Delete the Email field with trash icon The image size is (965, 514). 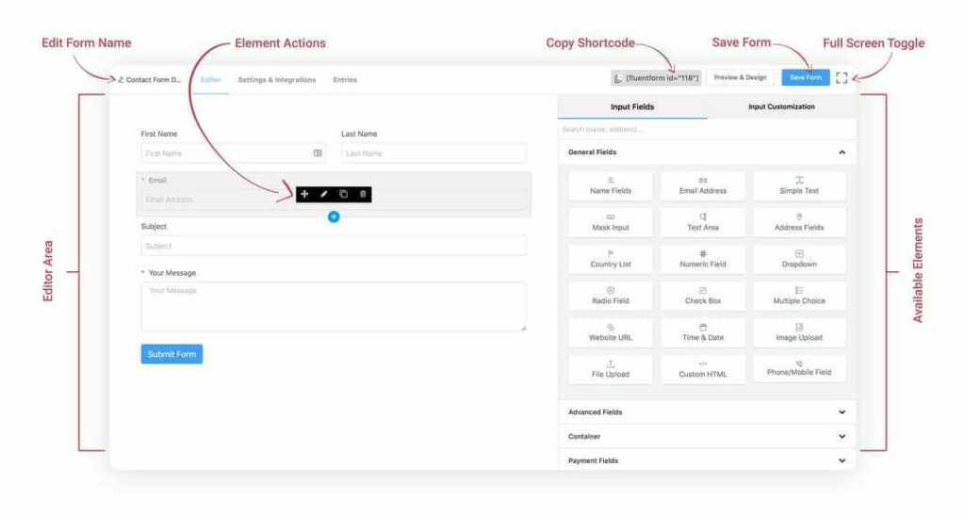coord(364,194)
